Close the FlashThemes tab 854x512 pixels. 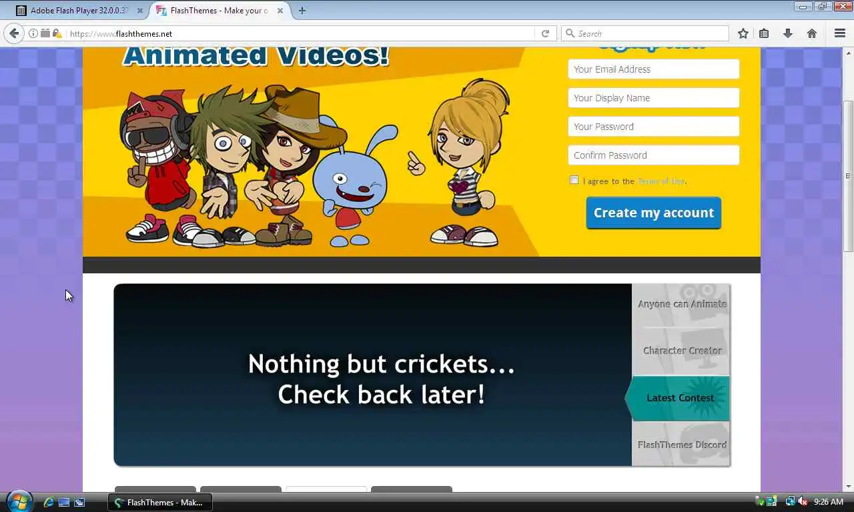[280, 11]
